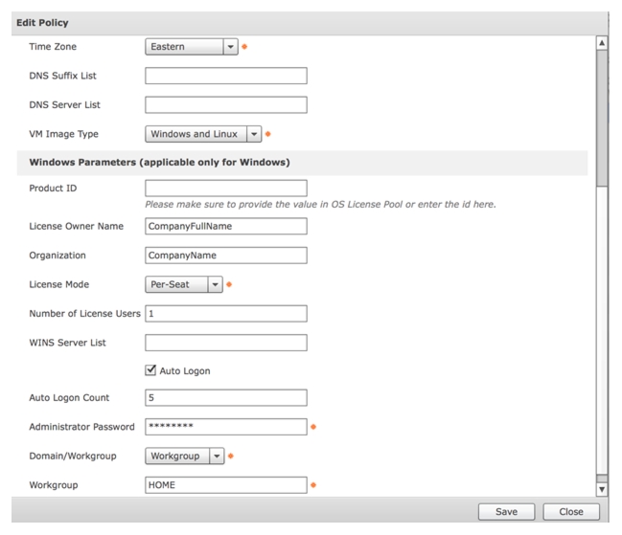Viewport: 622px width, 535px height.
Task: Click the Workgroup HOME input field
Action: 226,485
